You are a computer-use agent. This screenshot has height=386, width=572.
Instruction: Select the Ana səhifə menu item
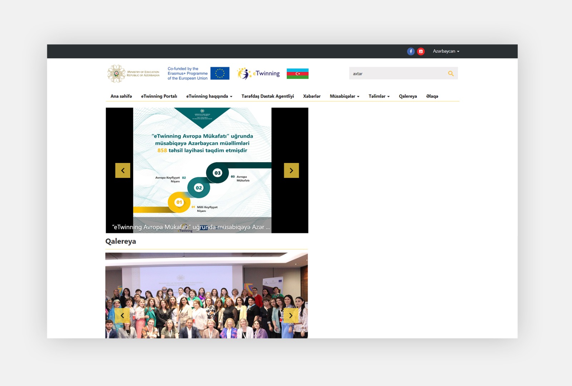(x=121, y=96)
